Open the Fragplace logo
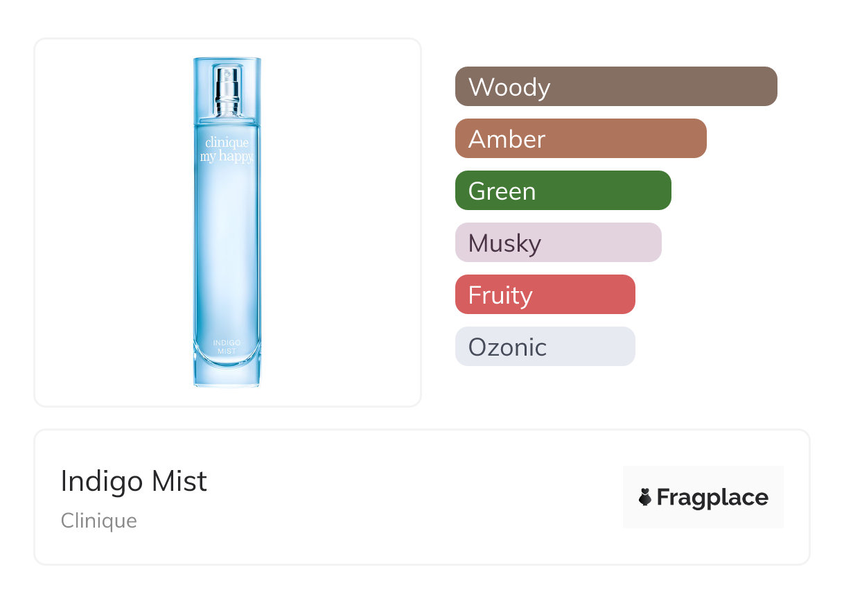The width and height of the screenshot is (844, 599). pos(703,497)
